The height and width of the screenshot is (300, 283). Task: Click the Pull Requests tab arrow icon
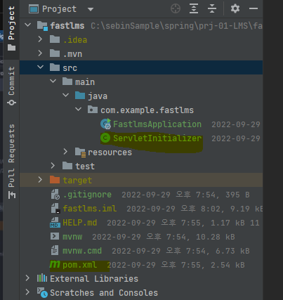point(11,195)
